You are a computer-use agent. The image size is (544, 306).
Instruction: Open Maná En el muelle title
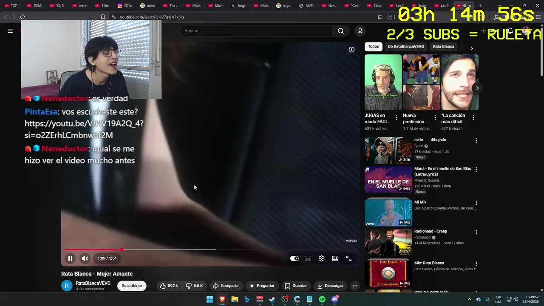click(x=442, y=171)
